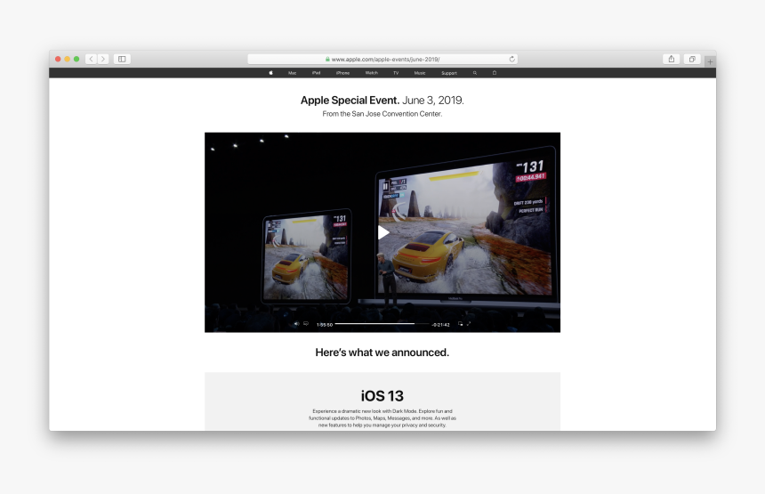The image size is (765, 494).
Task: Show all tabs overview button
Action: (691, 59)
